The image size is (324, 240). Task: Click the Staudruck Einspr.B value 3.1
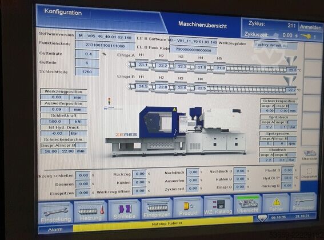[x=281, y=160]
